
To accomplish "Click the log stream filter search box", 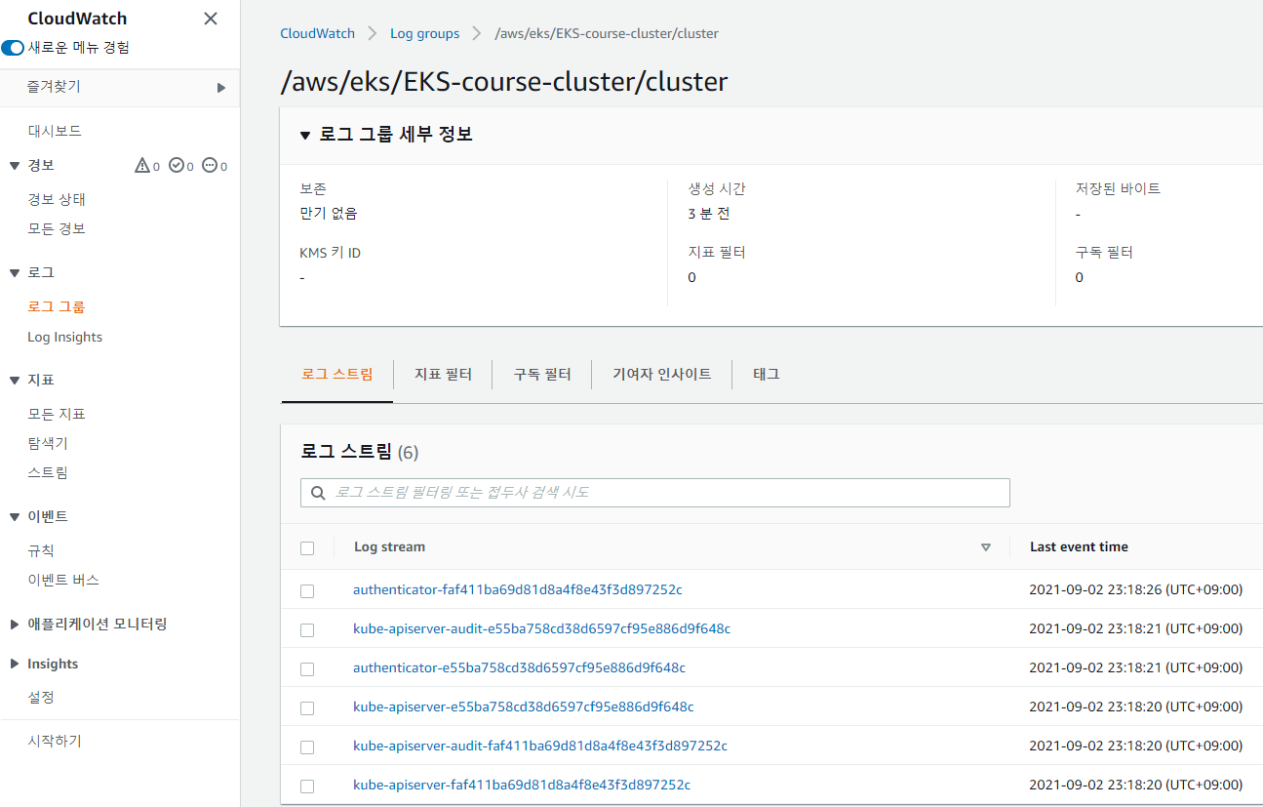I will 655,493.
